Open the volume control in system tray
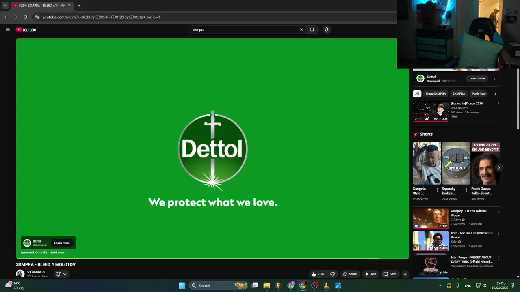The height and width of the screenshot is (292, 520). pyautogui.click(x=484, y=286)
